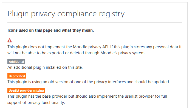Click 'An additional plugin installed on this site' text
Image resolution: width=189 pixels, height=108 pixels.
click(x=45, y=67)
